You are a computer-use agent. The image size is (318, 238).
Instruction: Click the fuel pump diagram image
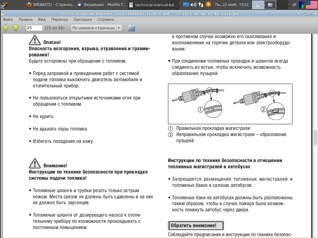click(x=230, y=104)
